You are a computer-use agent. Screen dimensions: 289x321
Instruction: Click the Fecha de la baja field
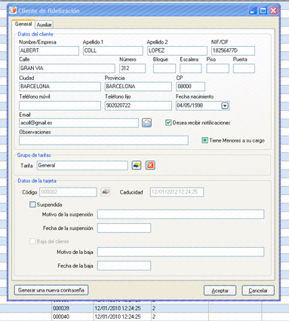(x=125, y=266)
